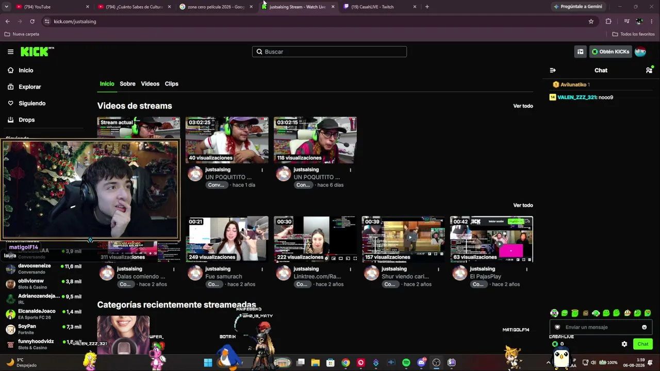This screenshot has height=371, width=660.
Task: Reload the Kick page
Action: 32,21
